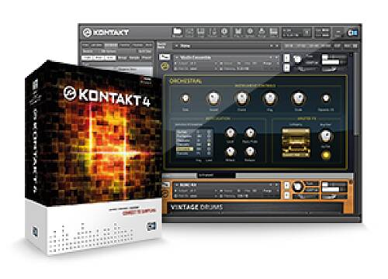Click the Kontakt 4 product box image
Image resolution: width=388 pixels, height=279 pixels.
pyautogui.click(x=94, y=157)
